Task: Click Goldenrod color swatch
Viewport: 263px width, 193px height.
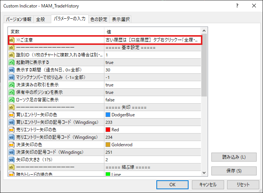Action: coord(108,144)
